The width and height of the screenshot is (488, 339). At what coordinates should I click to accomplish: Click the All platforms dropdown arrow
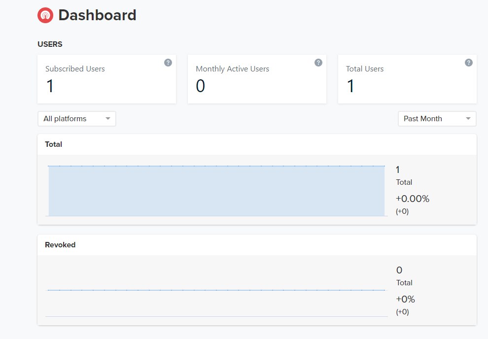(108, 118)
